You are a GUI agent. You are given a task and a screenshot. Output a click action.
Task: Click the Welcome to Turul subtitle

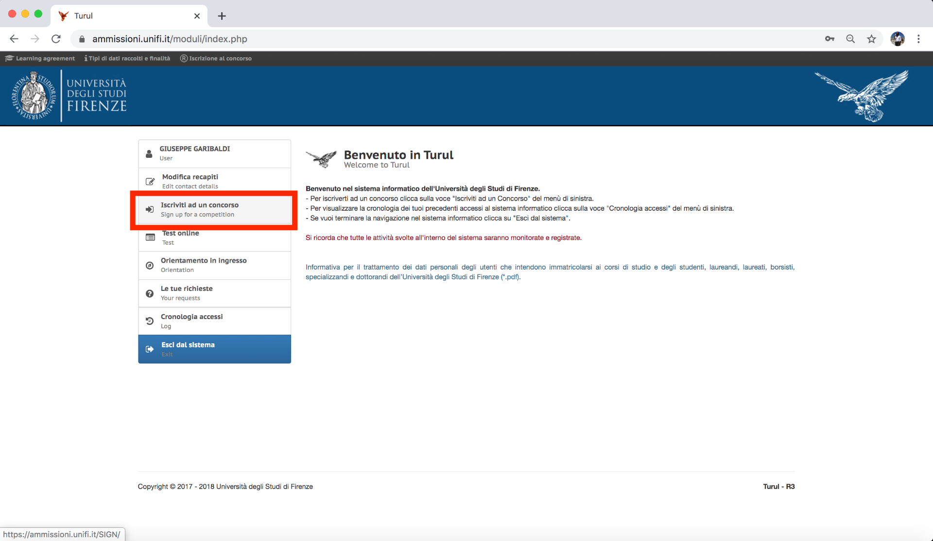click(377, 165)
